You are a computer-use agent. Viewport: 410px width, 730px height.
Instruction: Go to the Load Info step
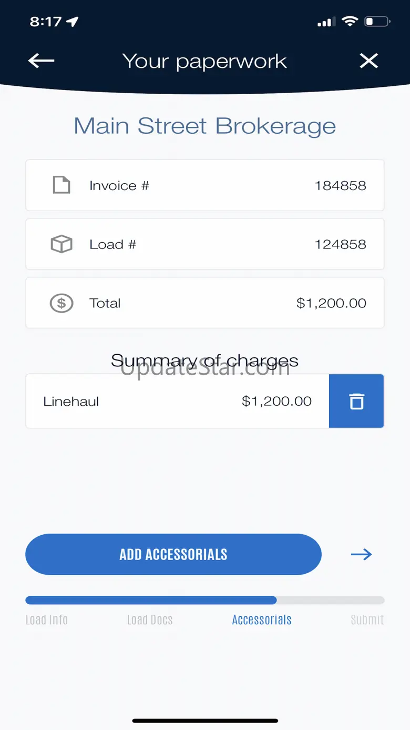pos(47,619)
